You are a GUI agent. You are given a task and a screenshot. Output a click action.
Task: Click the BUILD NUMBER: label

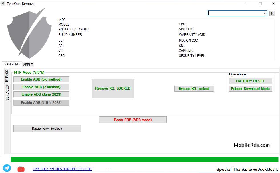click(x=70, y=35)
